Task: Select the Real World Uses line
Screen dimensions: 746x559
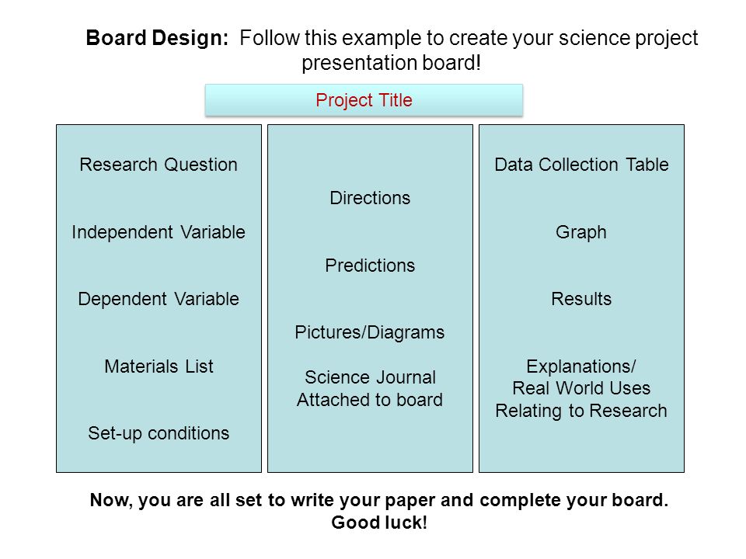Action: [581, 388]
